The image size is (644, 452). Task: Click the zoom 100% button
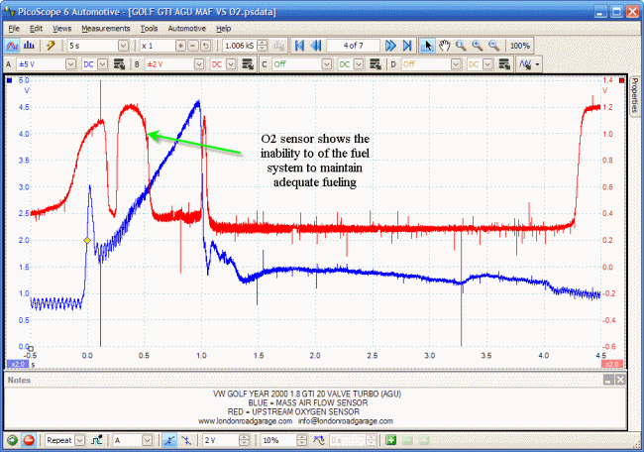coord(519,46)
